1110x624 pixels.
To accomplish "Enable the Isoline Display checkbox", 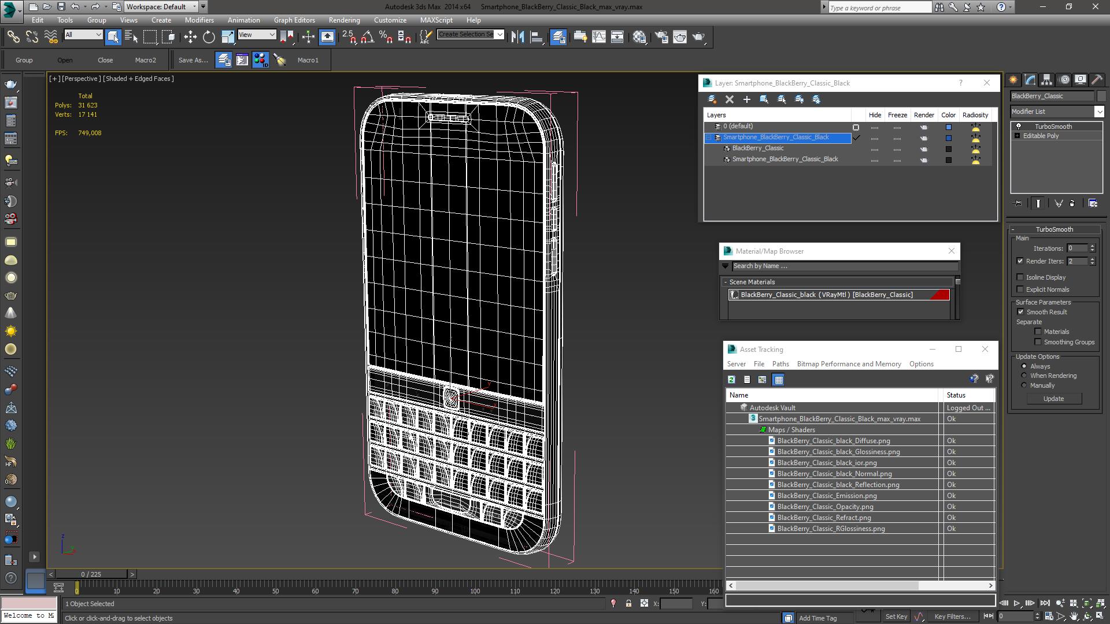I will [1020, 277].
